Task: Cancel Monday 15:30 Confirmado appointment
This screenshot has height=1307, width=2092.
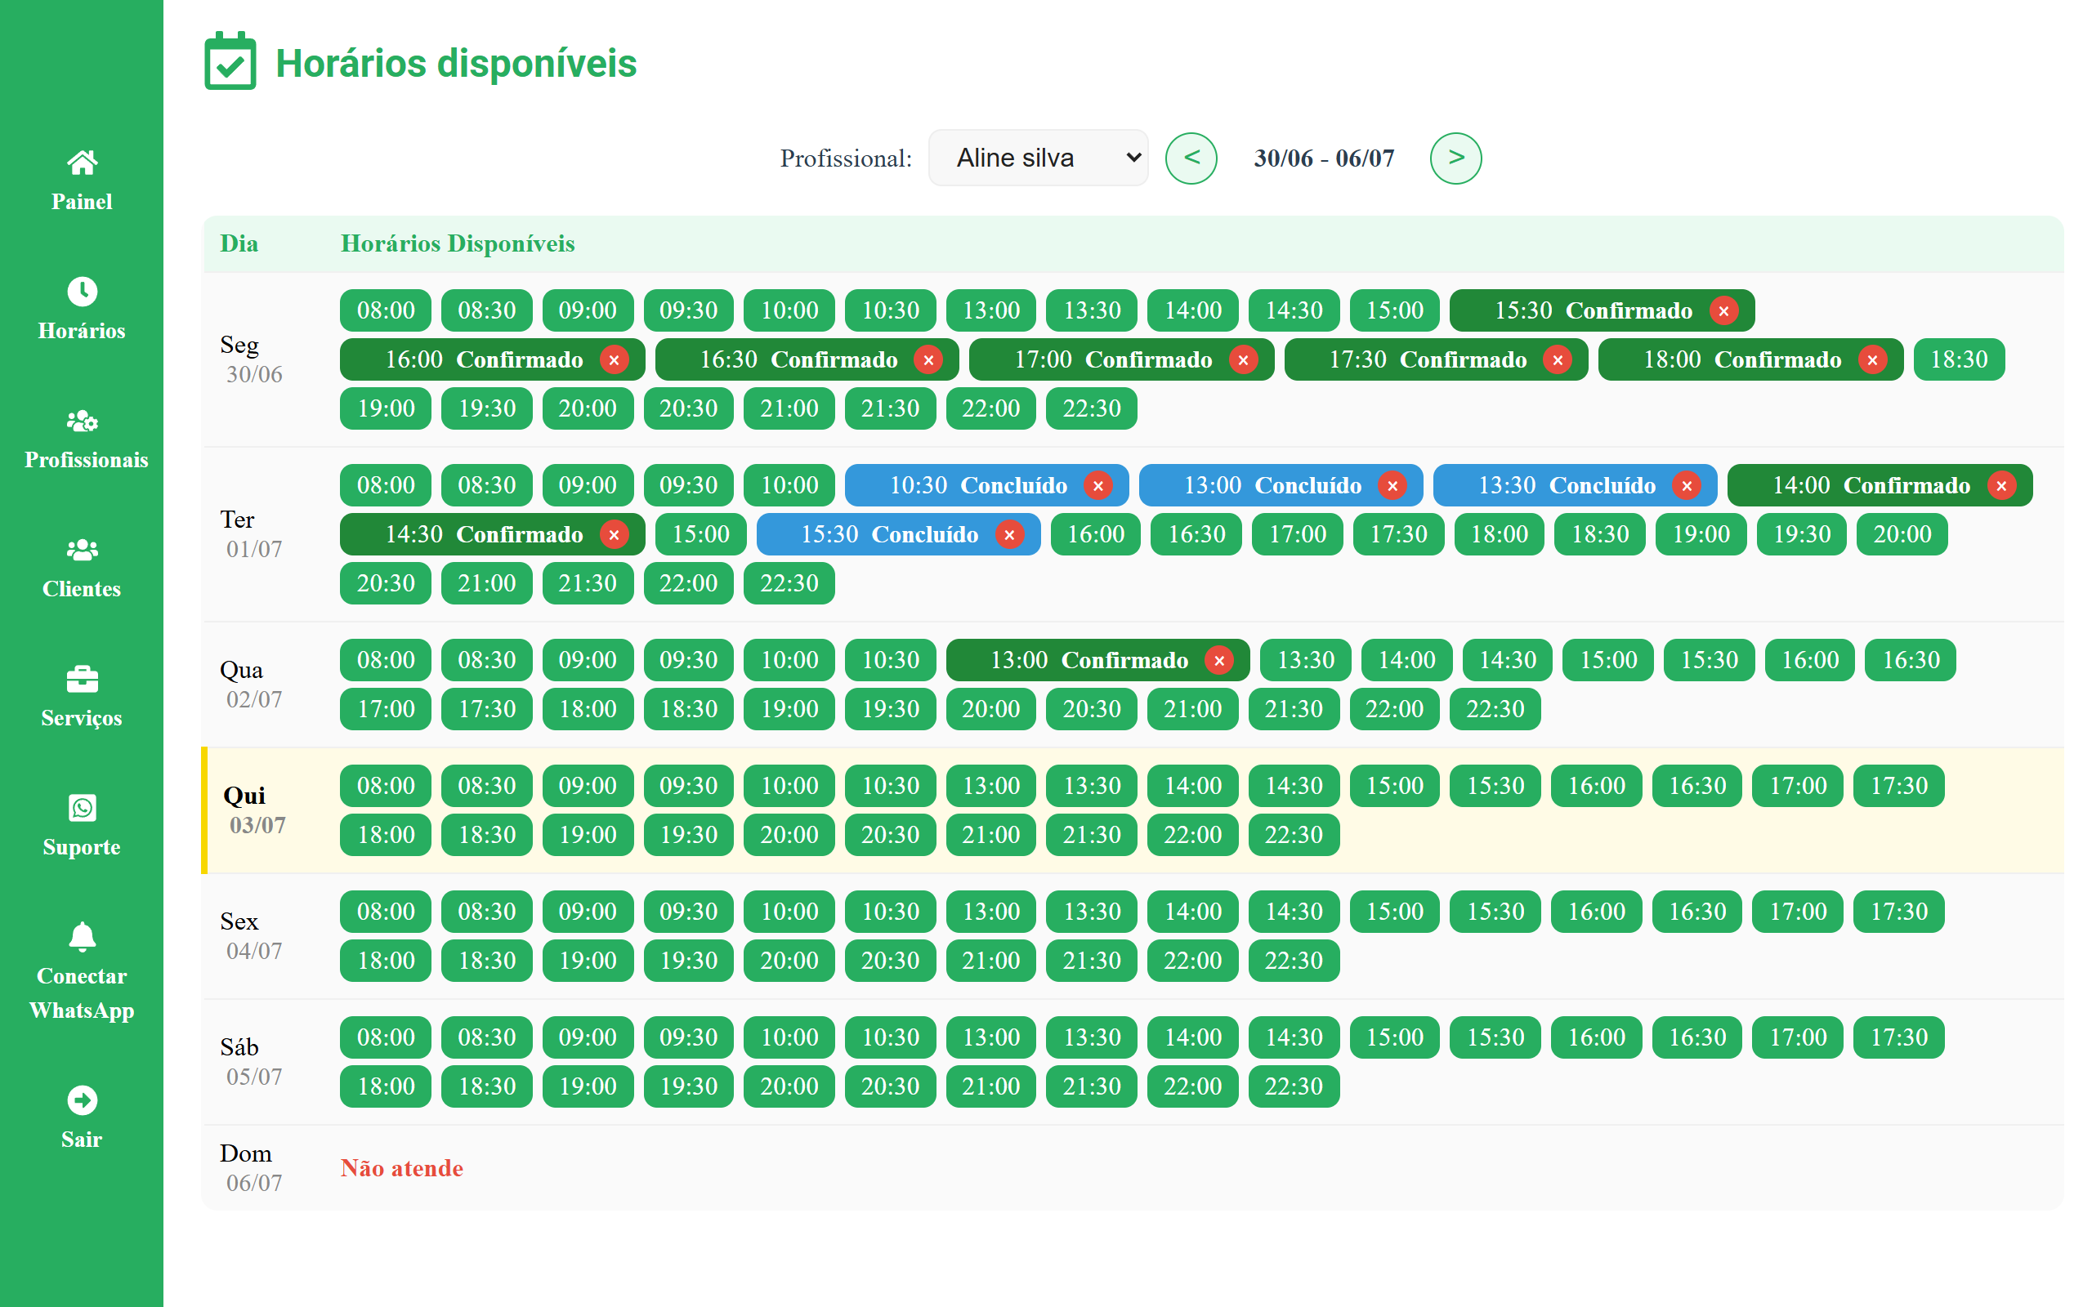Action: [x=1723, y=311]
